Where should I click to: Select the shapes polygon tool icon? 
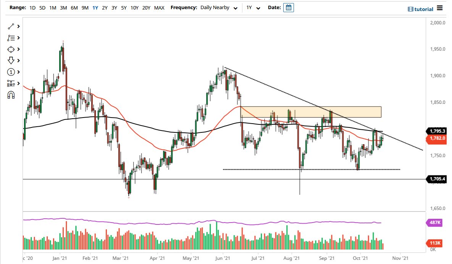(11, 49)
